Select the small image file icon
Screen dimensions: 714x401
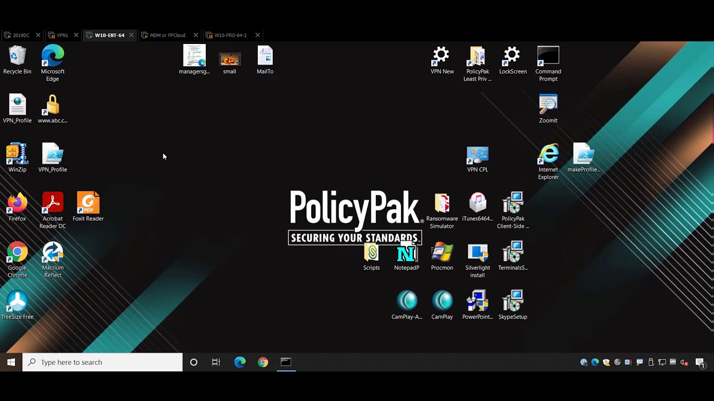click(229, 63)
